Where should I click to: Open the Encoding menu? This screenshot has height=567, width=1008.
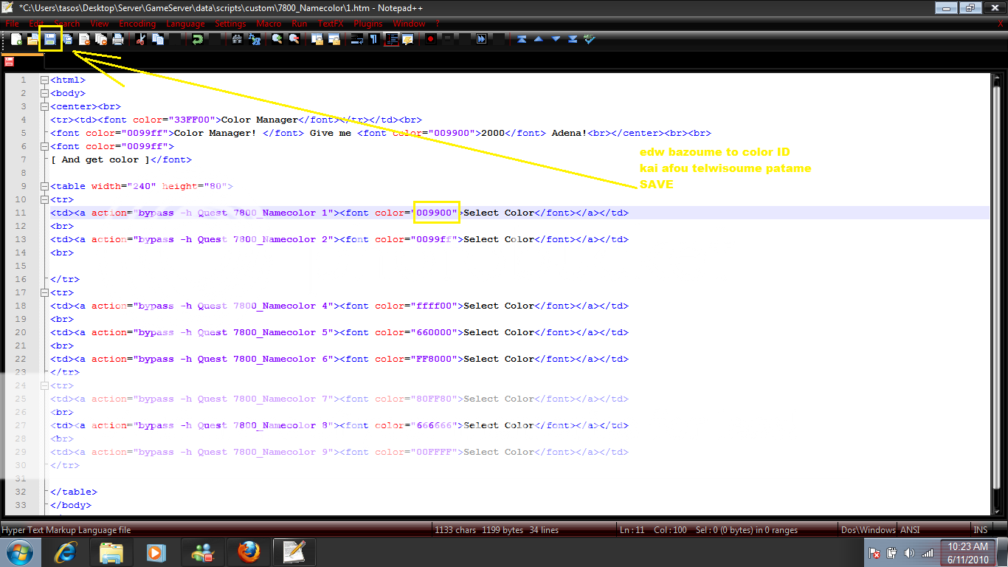137,24
